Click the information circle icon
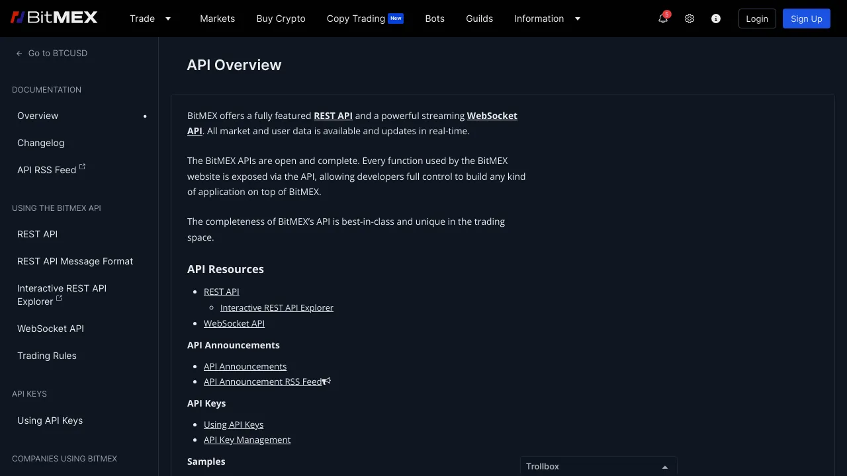 click(716, 19)
